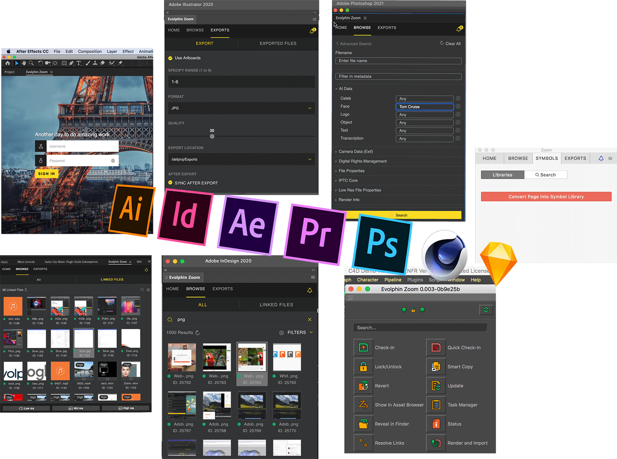
Task: Toggle the Use Artboards option
Action: [x=170, y=58]
